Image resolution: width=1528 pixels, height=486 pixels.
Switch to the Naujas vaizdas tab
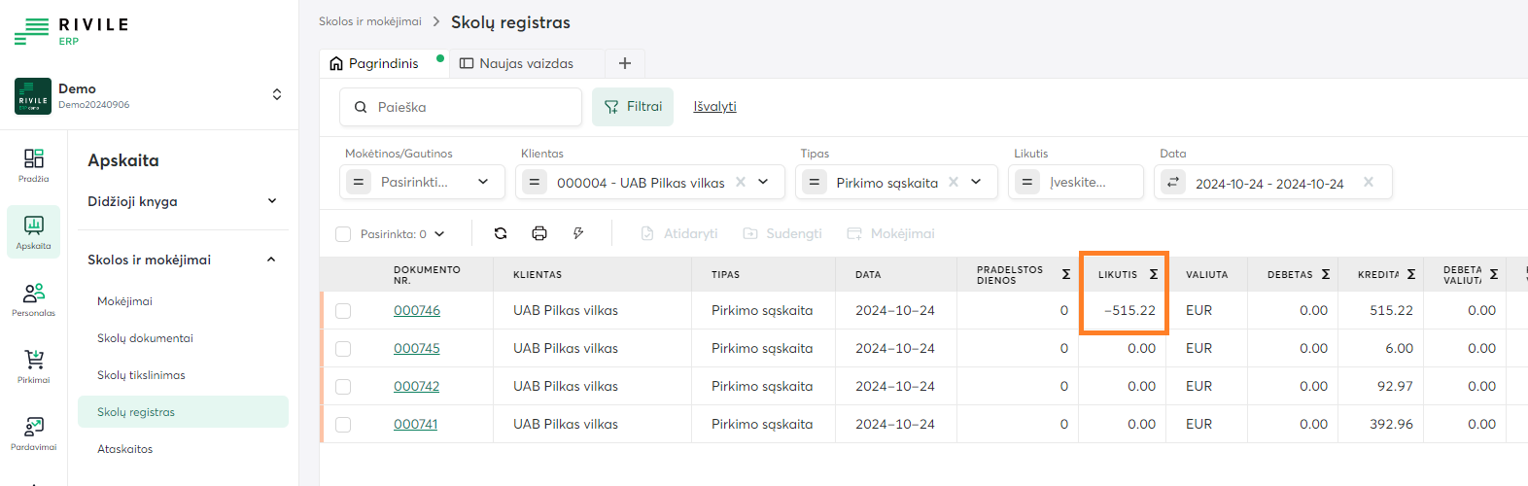526,63
